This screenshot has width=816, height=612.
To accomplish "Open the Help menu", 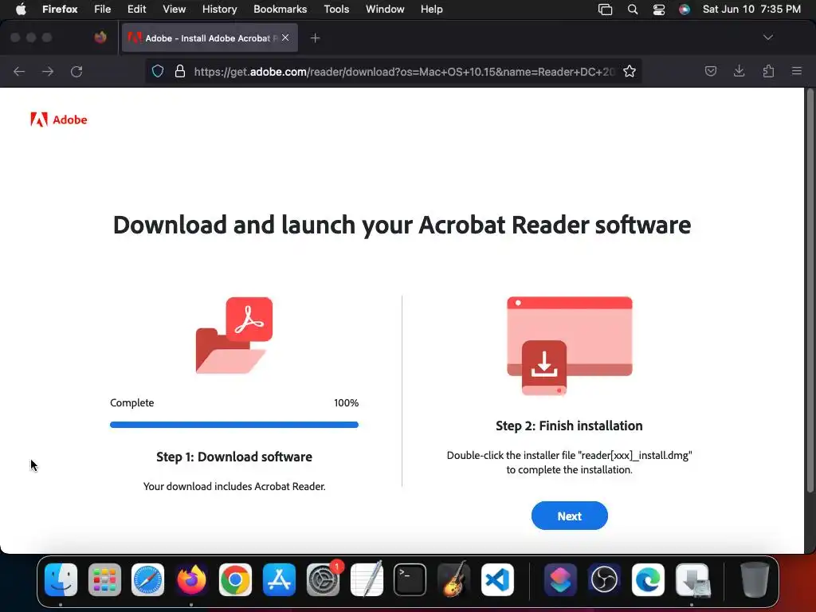I will point(431,10).
